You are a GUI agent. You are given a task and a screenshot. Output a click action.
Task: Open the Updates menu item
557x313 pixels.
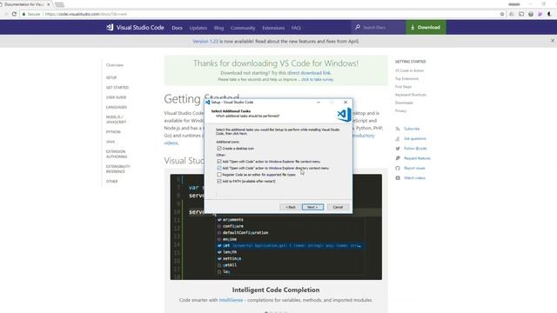(198, 28)
